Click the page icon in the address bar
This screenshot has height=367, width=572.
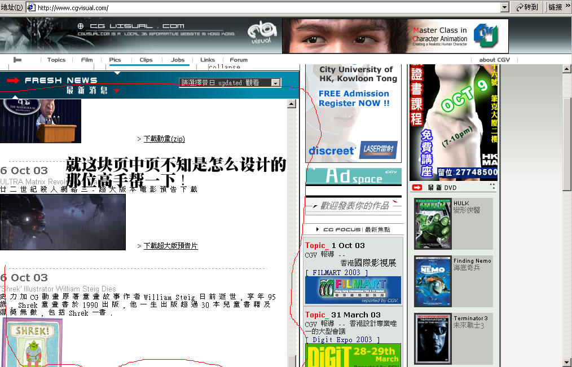[x=32, y=7]
